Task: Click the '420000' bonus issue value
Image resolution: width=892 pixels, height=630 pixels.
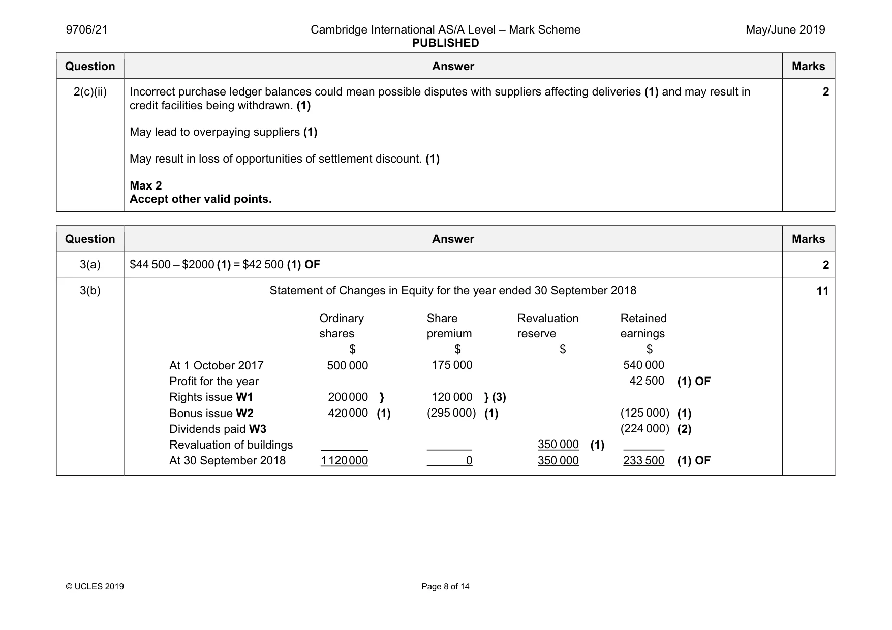Action: click(x=348, y=413)
